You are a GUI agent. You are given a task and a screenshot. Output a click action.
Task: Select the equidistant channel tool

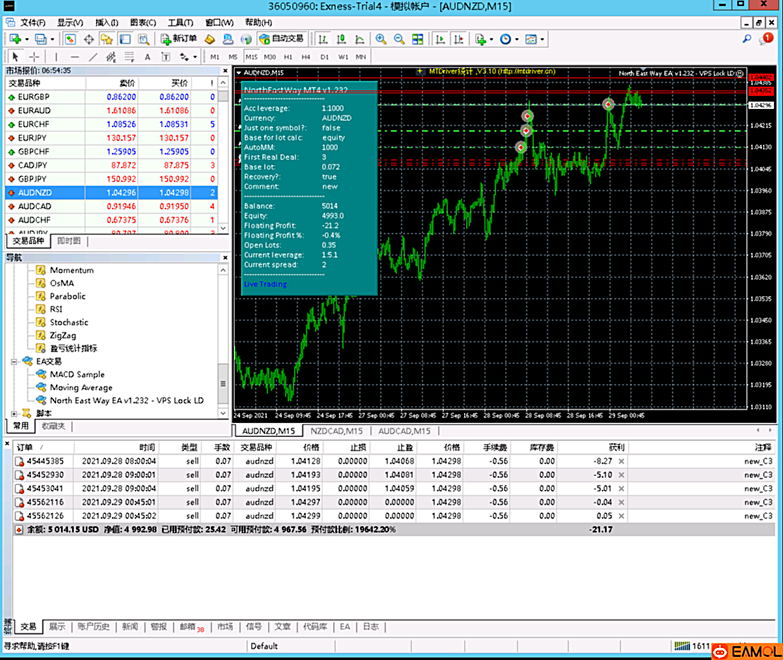(111, 57)
